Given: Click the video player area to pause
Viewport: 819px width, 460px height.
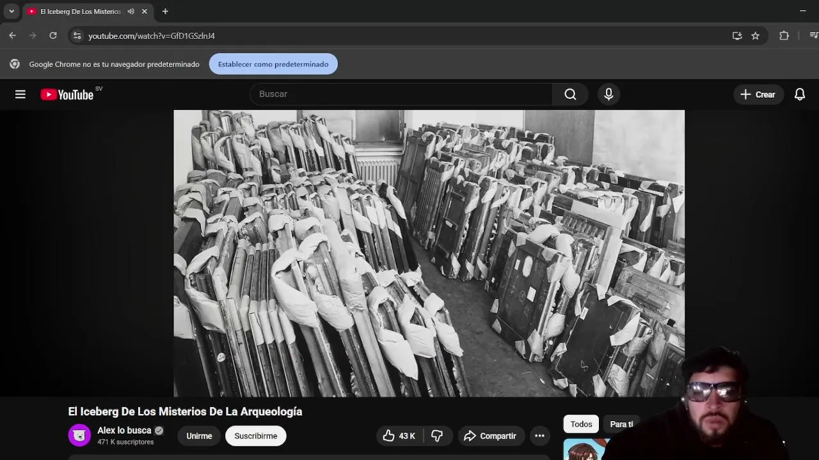Looking at the screenshot, I should tap(429, 253).
